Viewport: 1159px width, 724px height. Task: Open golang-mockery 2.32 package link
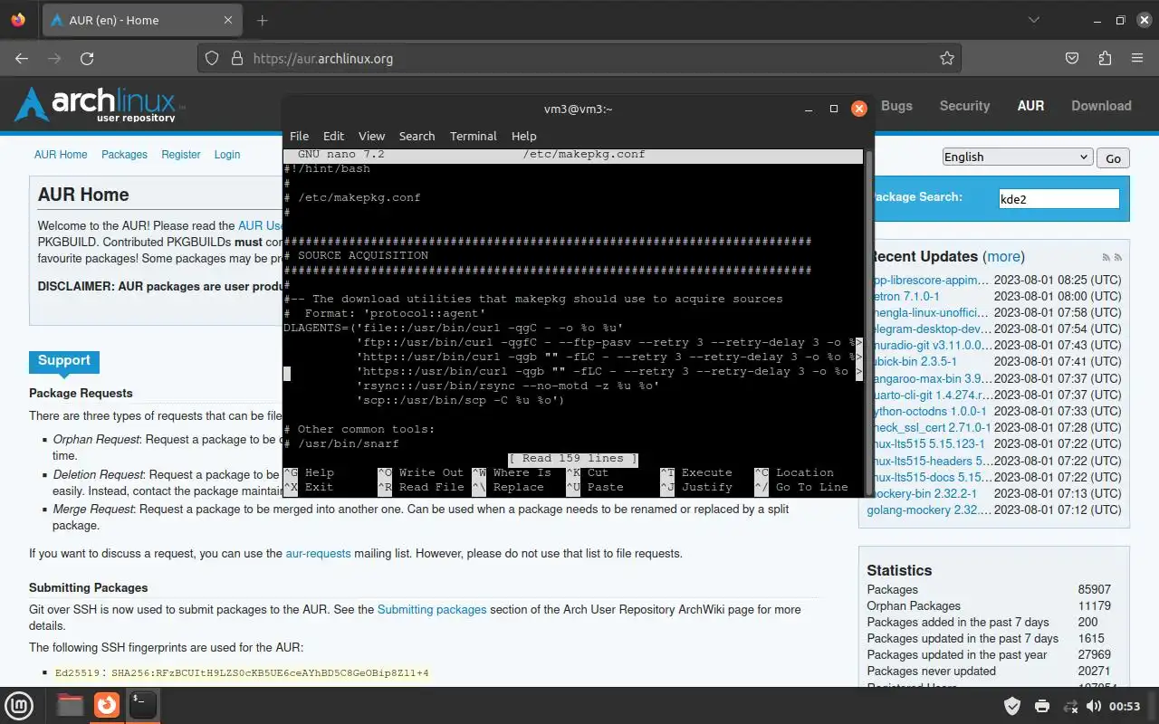tap(928, 510)
